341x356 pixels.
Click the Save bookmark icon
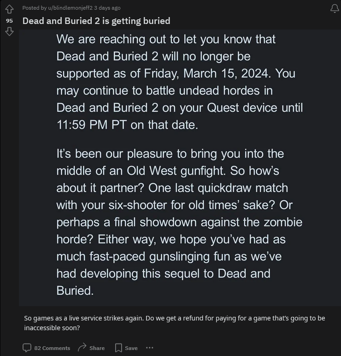pyautogui.click(x=118, y=348)
